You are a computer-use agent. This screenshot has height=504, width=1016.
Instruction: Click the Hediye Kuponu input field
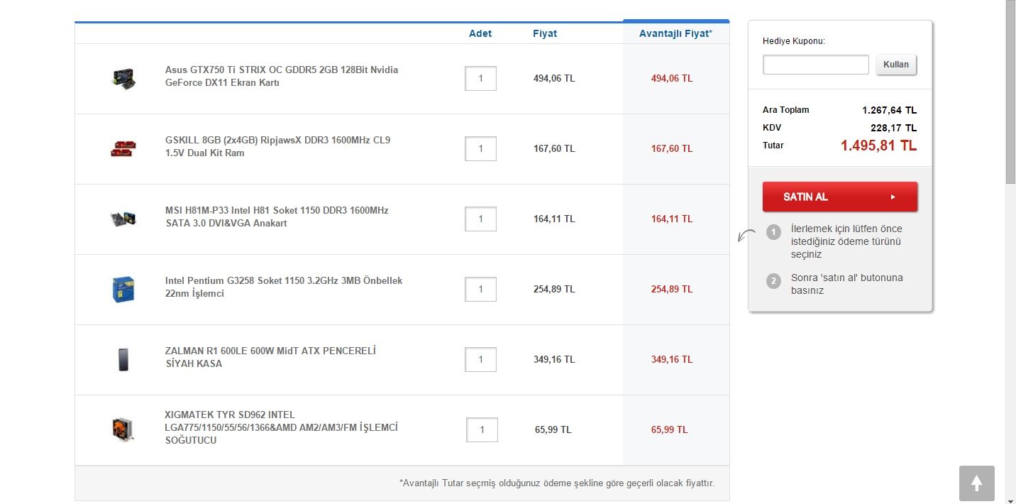(x=815, y=65)
